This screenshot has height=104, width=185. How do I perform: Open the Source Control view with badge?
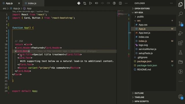[x=181, y=24]
